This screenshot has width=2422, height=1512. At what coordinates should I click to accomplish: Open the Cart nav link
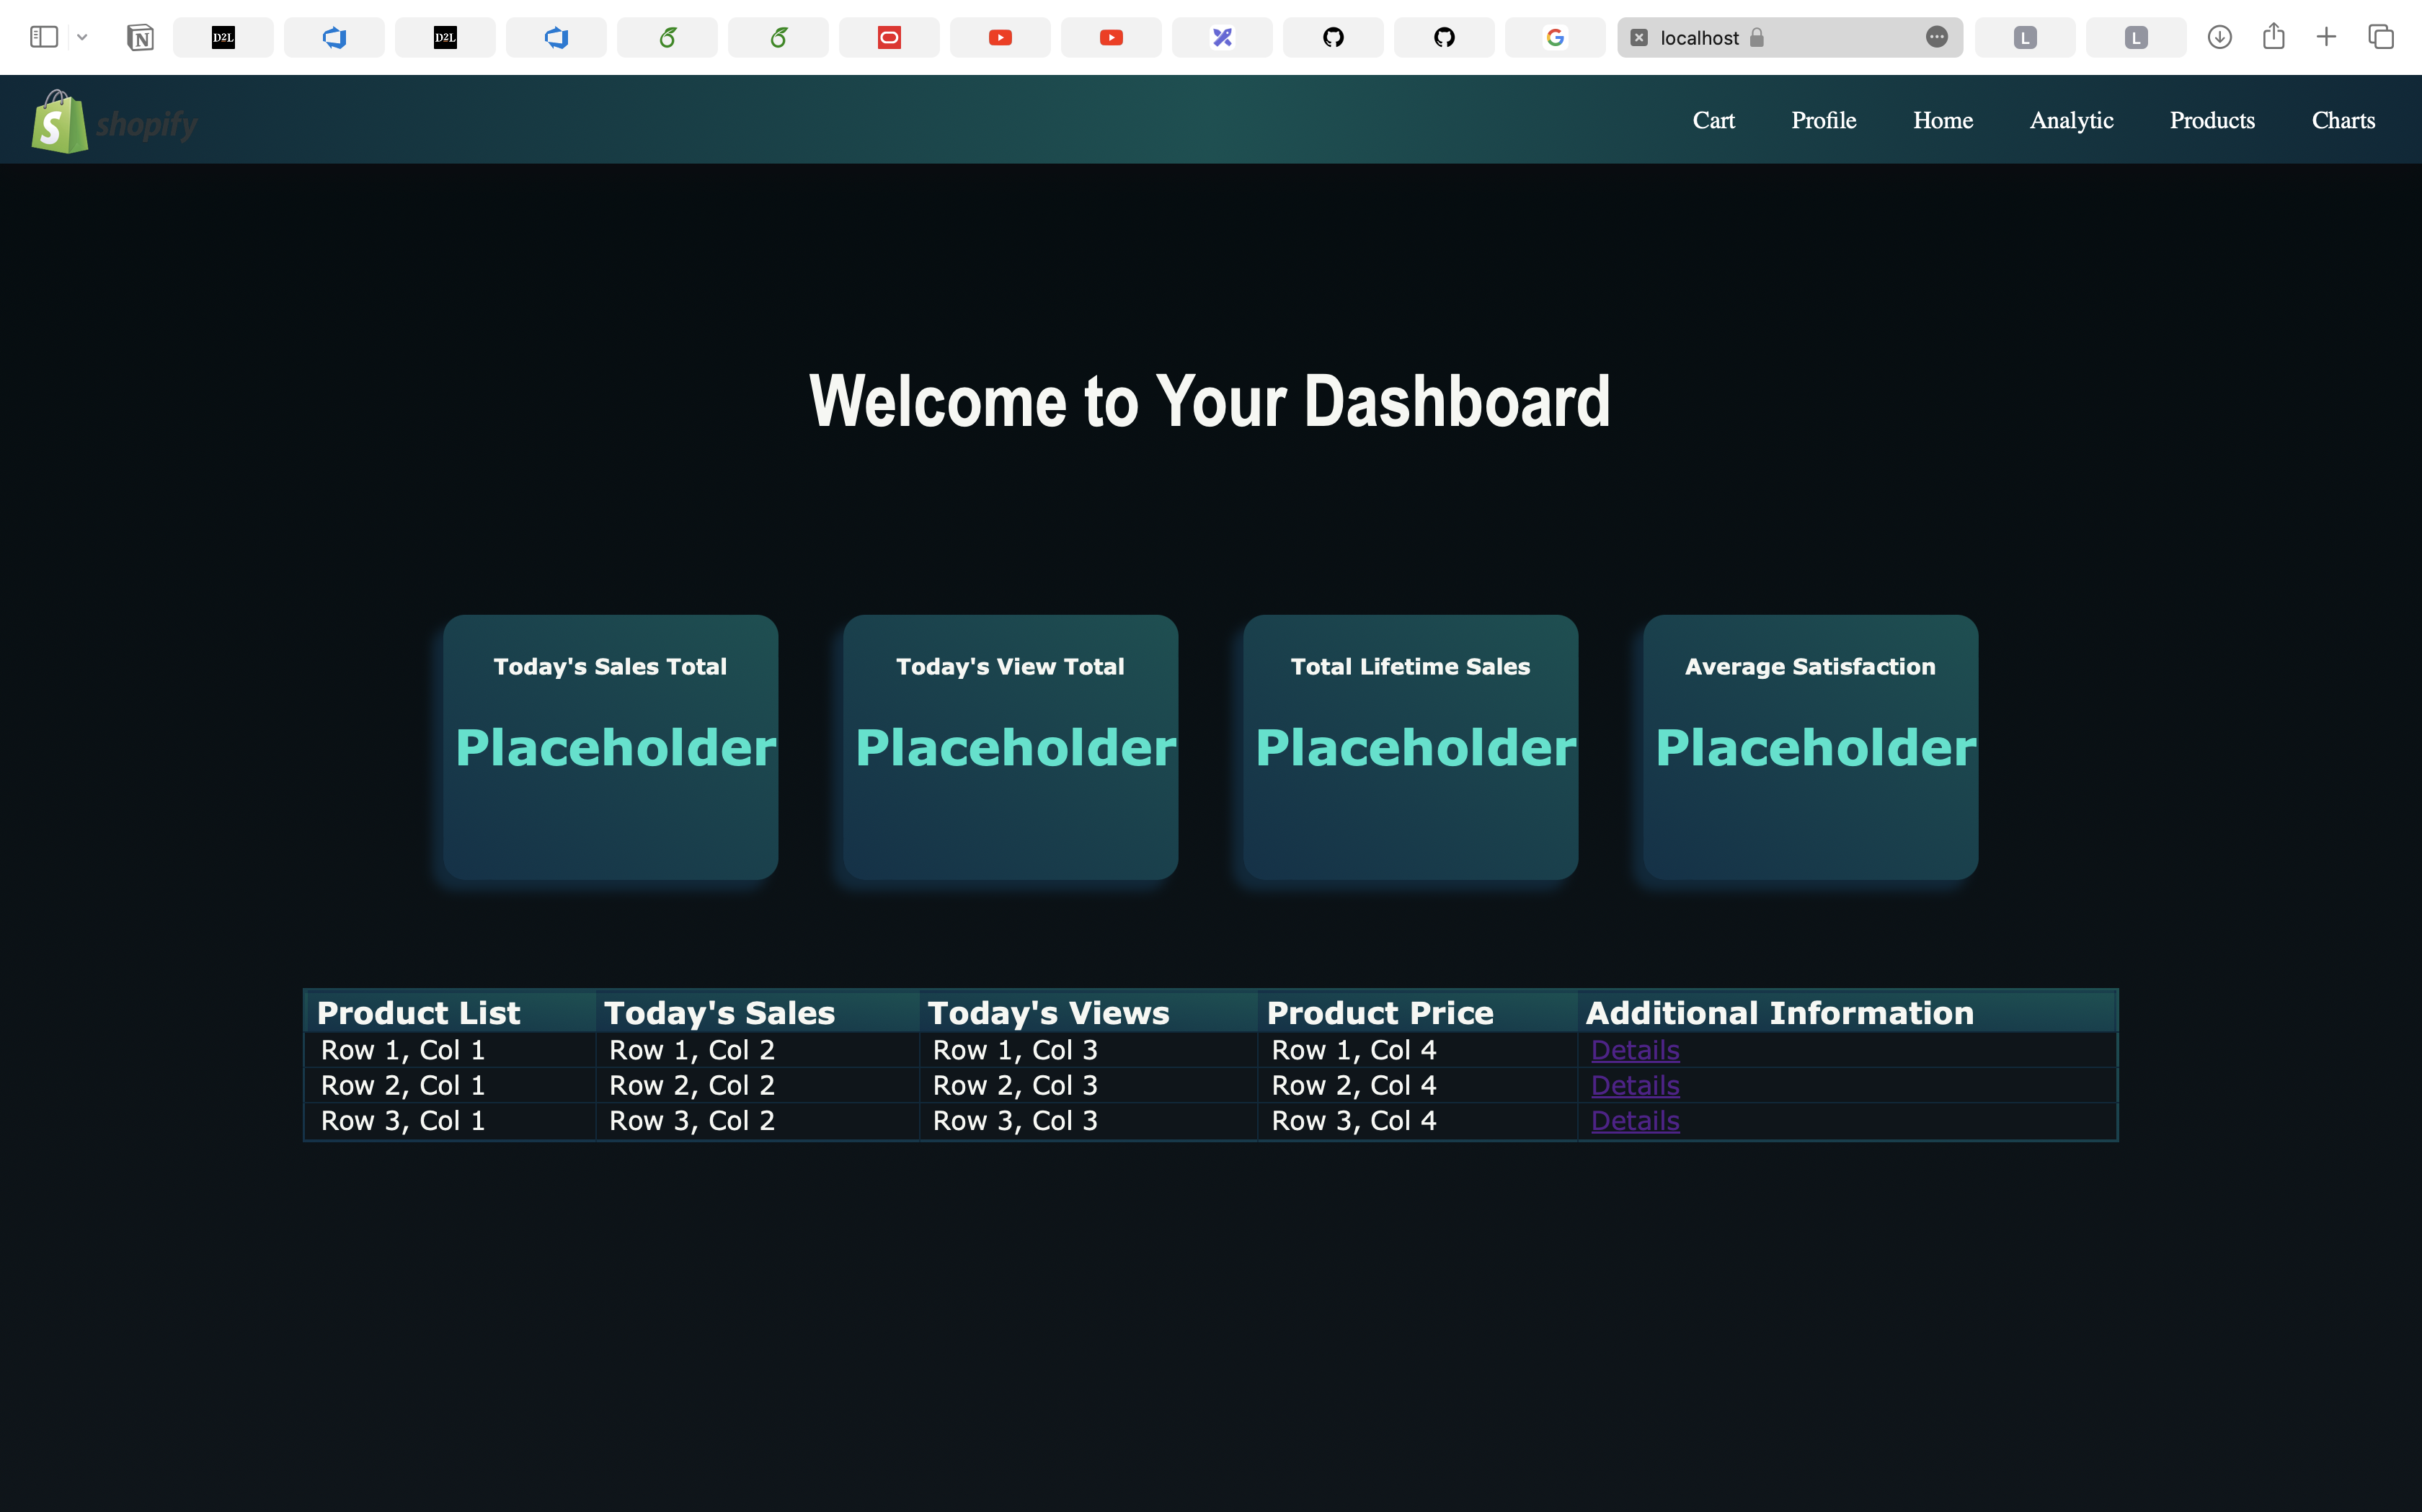pyautogui.click(x=1713, y=120)
